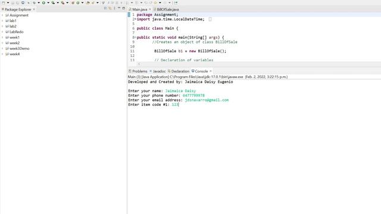Minimize the Package Explorer view
Screen dimensions: 381x214
pos(119,8)
